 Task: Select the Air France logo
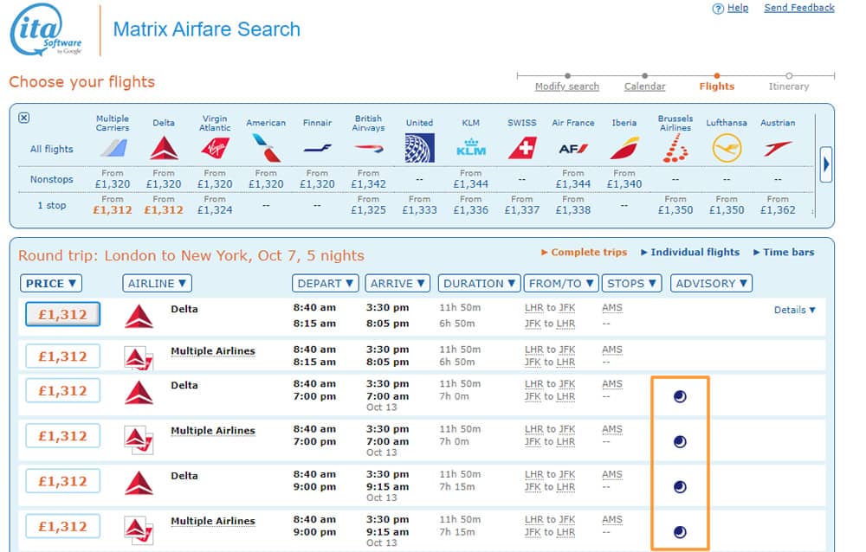coord(573,149)
